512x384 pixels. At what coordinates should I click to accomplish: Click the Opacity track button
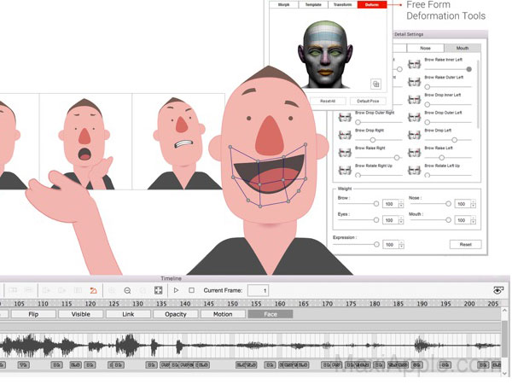pyautogui.click(x=175, y=314)
